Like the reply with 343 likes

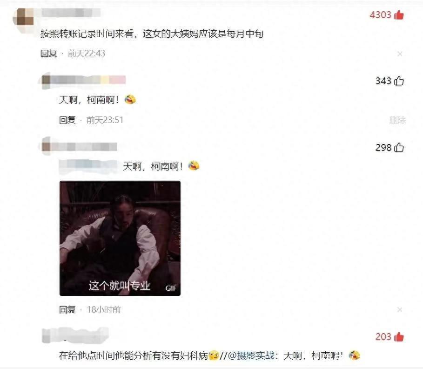[399, 81]
